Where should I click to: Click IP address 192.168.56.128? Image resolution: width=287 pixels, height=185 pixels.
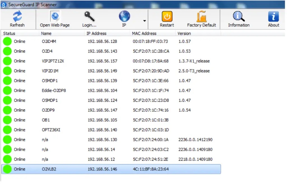point(102,41)
